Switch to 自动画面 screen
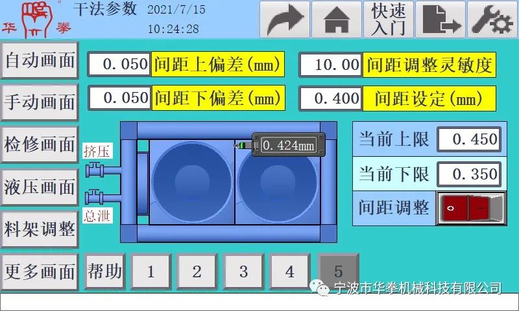 coord(40,60)
